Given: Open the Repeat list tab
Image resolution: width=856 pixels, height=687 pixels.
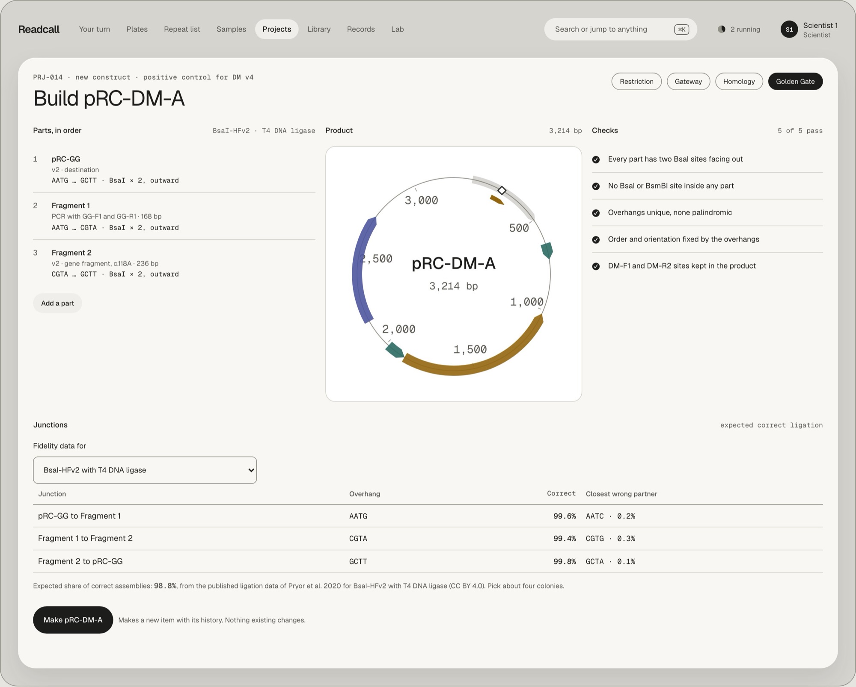Looking at the screenshot, I should [x=182, y=29].
